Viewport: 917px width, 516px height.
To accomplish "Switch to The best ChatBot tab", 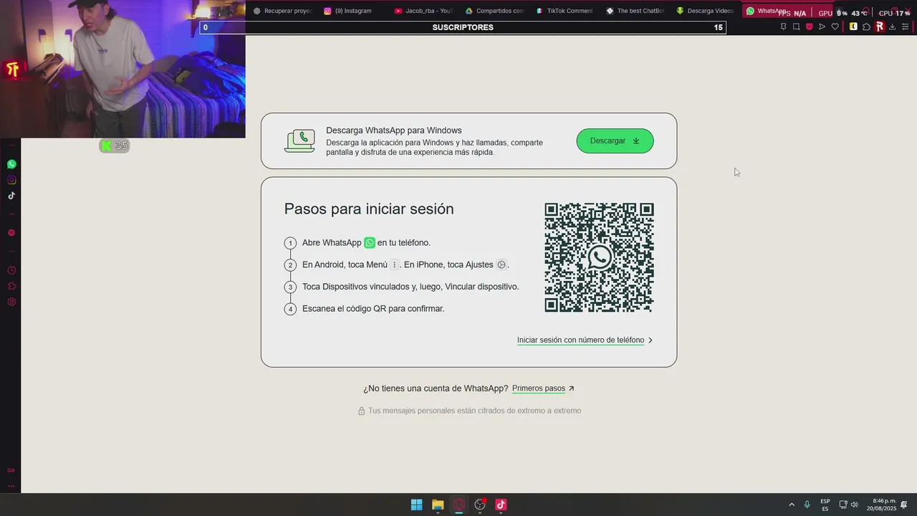I will click(x=635, y=11).
